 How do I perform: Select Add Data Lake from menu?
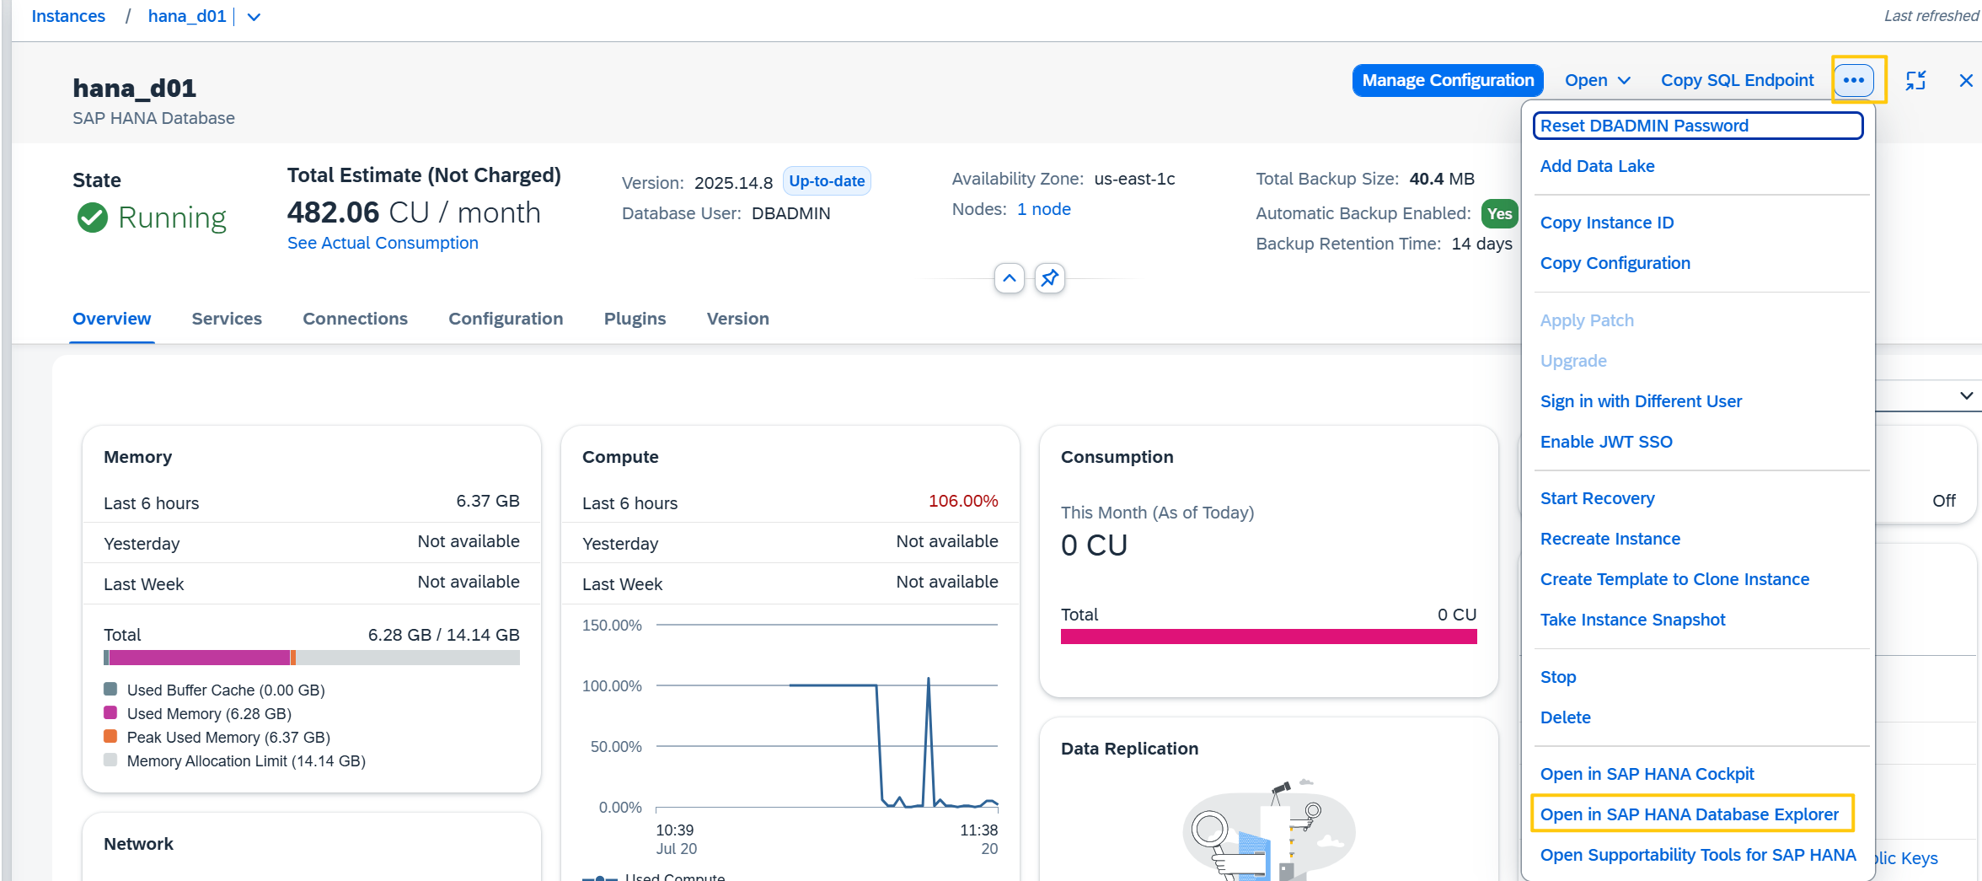click(1597, 166)
